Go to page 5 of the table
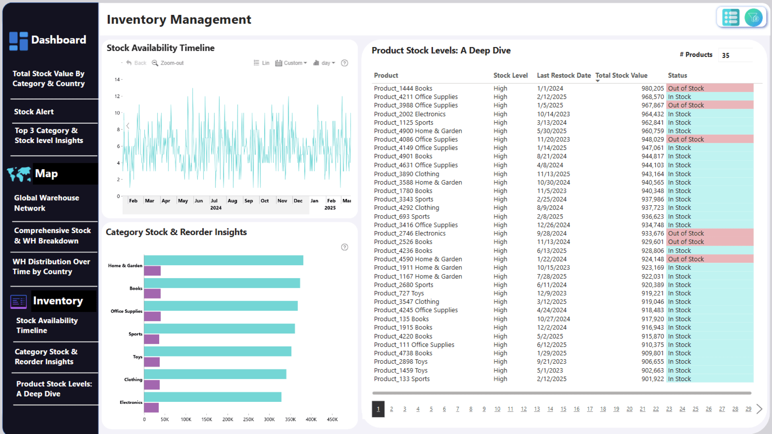The height and width of the screenshot is (434, 772). pyautogui.click(x=431, y=409)
